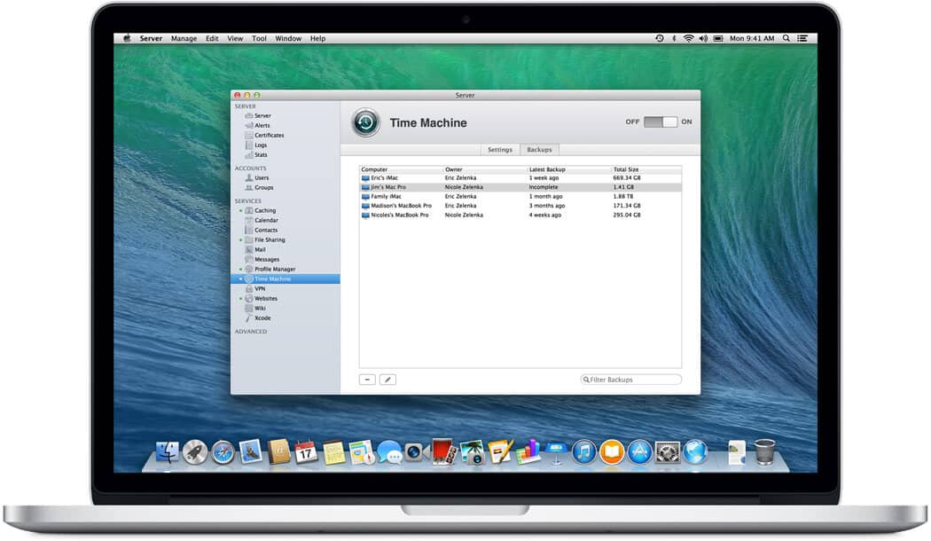Open the Mail service in sidebar
The width and height of the screenshot is (931, 541).
[255, 249]
